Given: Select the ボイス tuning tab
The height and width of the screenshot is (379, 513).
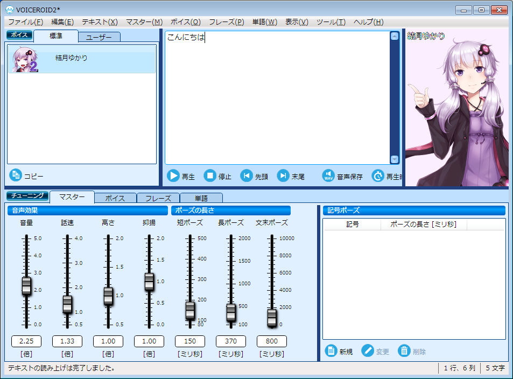Looking at the screenshot, I should [x=115, y=198].
